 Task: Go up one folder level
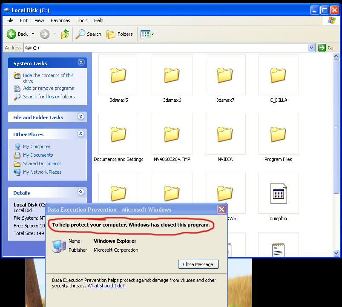pos(65,34)
